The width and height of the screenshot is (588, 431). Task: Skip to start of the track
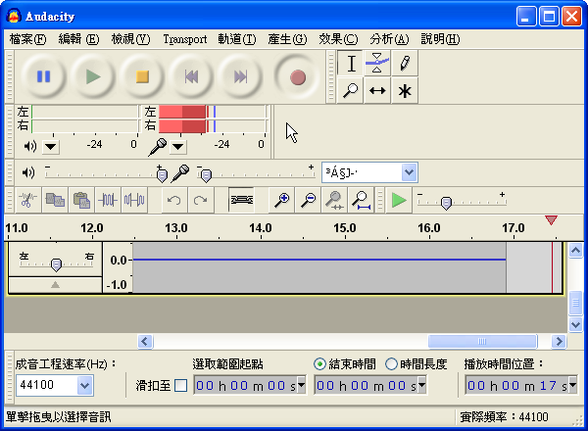point(191,76)
